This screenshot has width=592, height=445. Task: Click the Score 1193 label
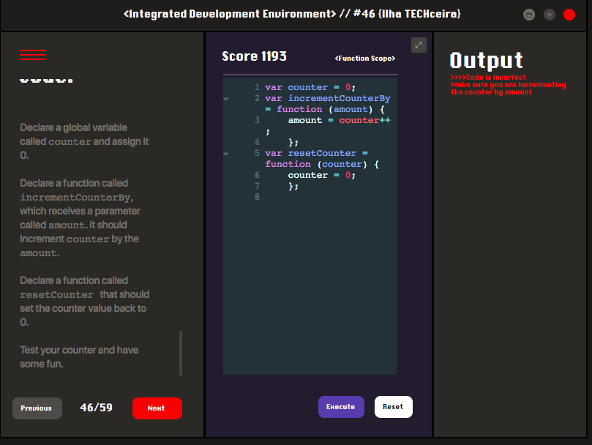[254, 56]
